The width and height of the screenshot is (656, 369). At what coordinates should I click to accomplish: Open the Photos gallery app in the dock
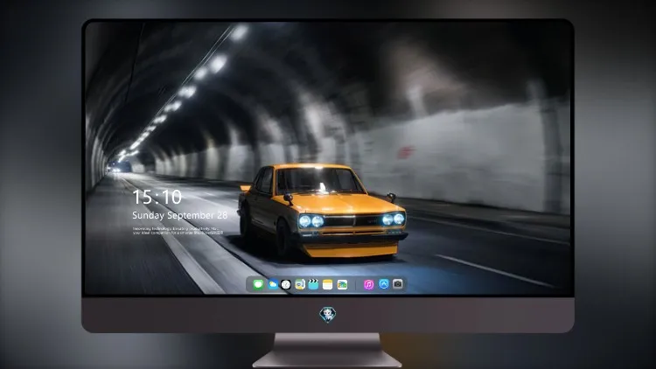click(342, 285)
